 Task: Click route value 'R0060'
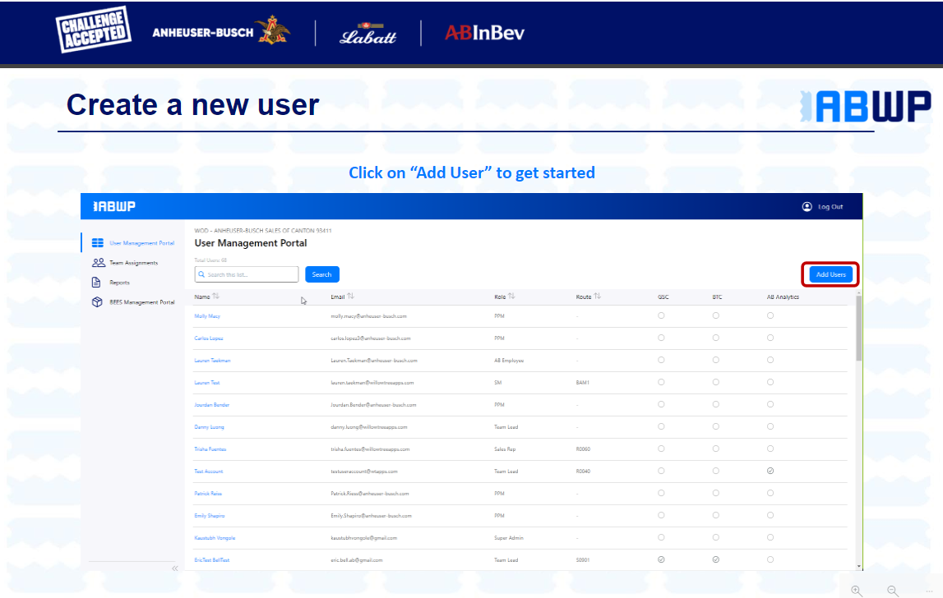coord(583,449)
